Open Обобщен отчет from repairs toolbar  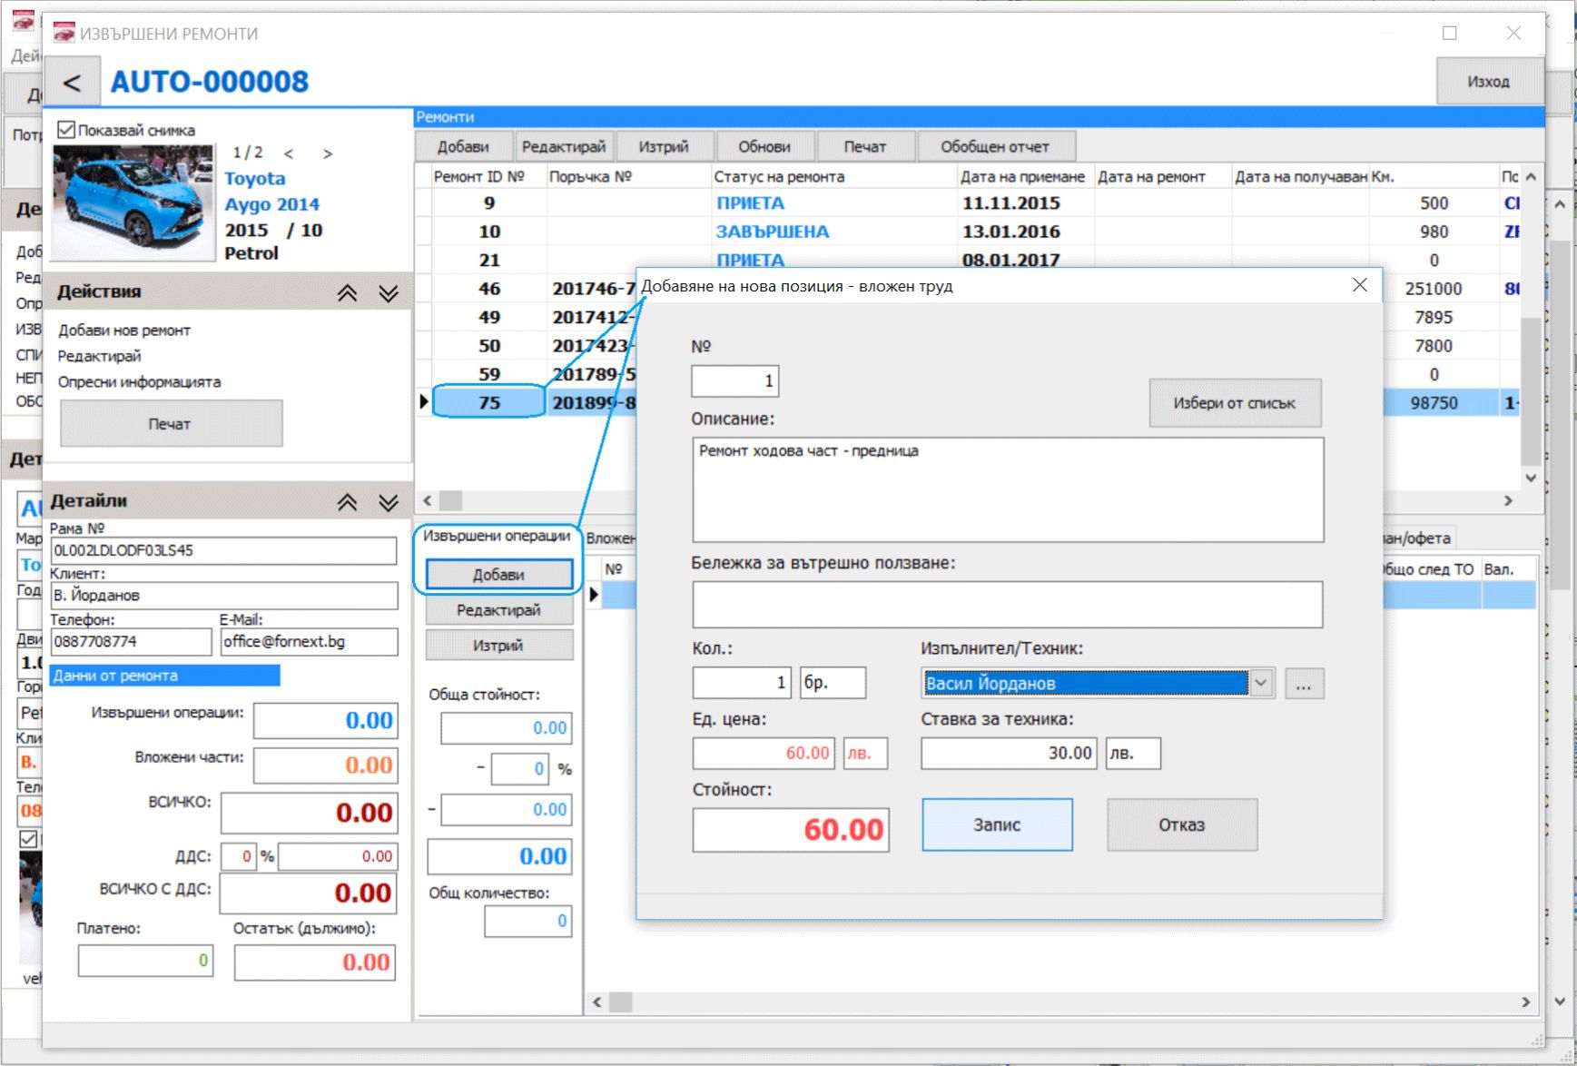click(996, 146)
